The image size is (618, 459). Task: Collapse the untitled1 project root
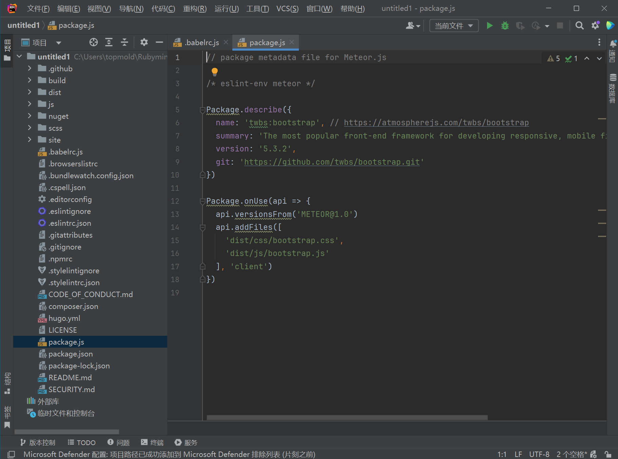tap(19, 56)
